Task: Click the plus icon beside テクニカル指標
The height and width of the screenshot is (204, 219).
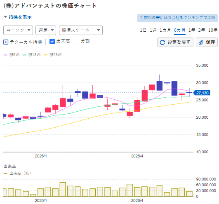Action: [x=6, y=42]
